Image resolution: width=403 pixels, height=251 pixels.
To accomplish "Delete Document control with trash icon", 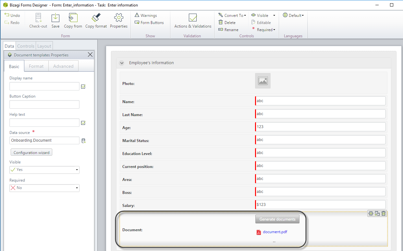I will point(384,213).
